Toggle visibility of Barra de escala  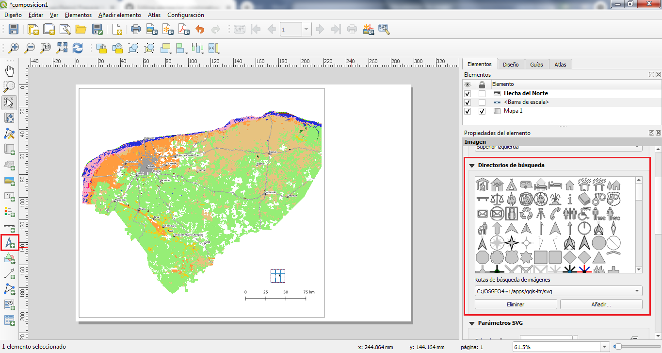pos(468,102)
